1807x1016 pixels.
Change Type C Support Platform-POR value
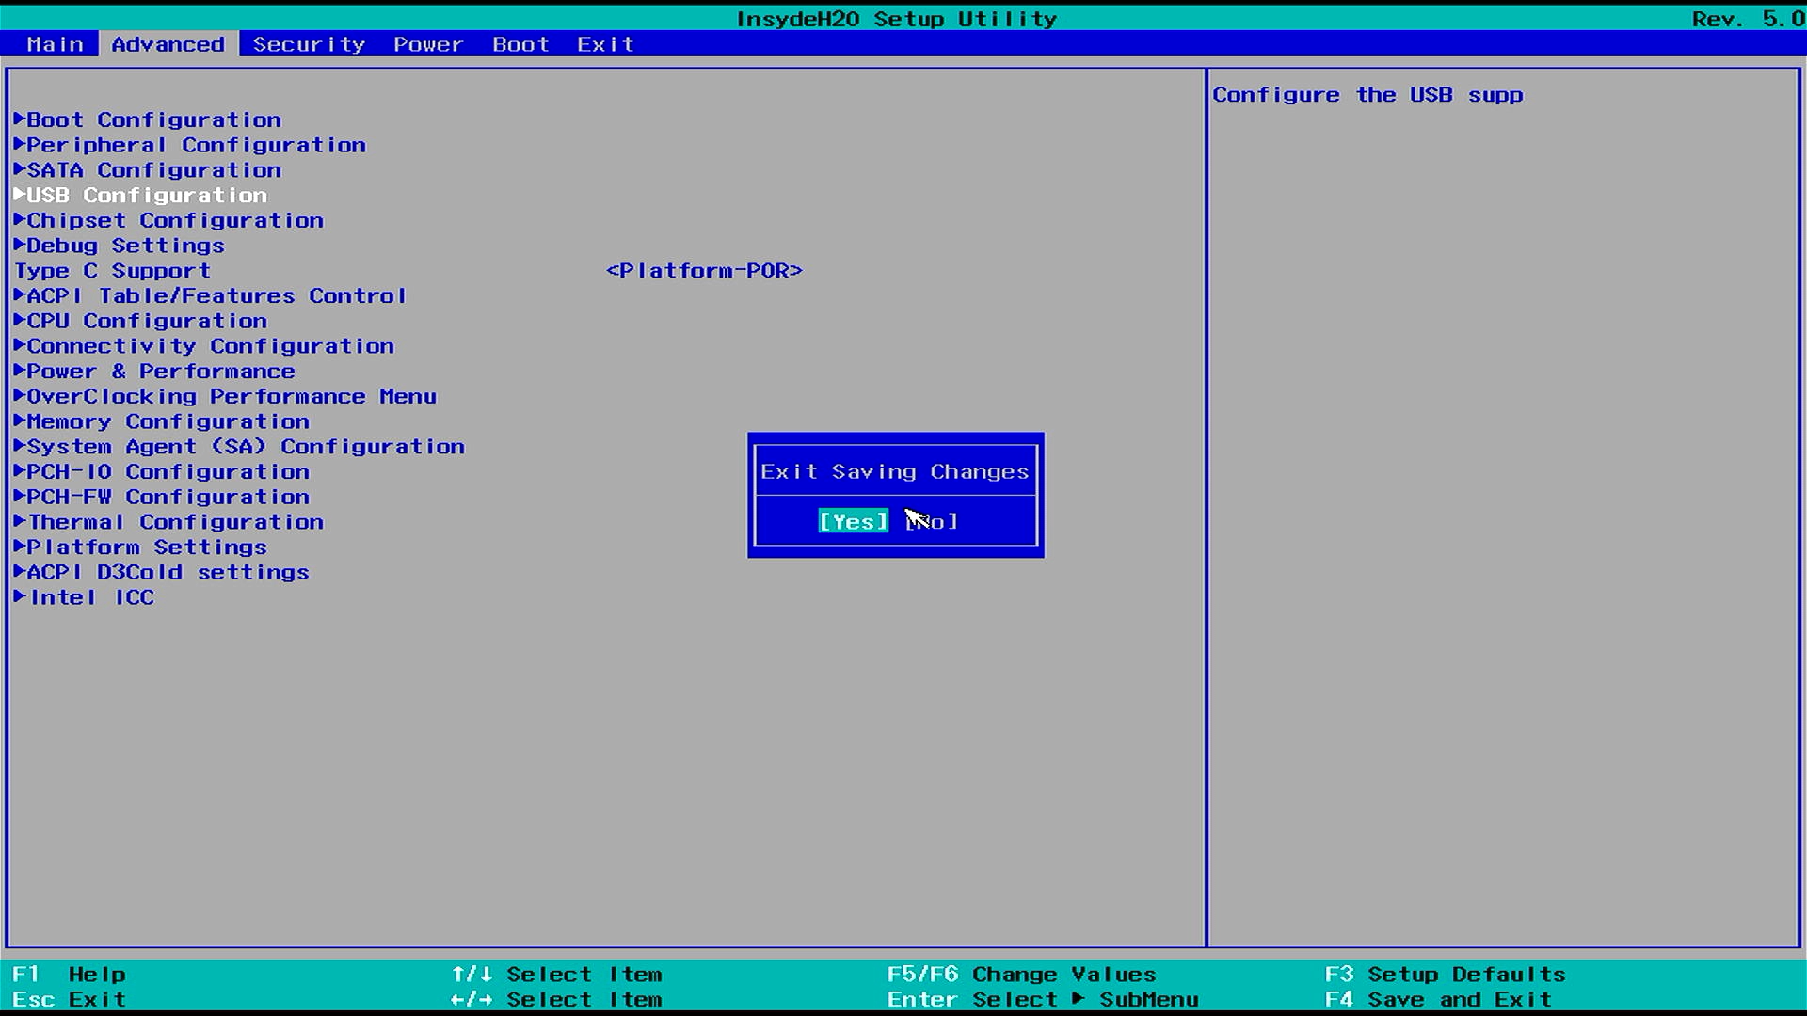click(704, 271)
